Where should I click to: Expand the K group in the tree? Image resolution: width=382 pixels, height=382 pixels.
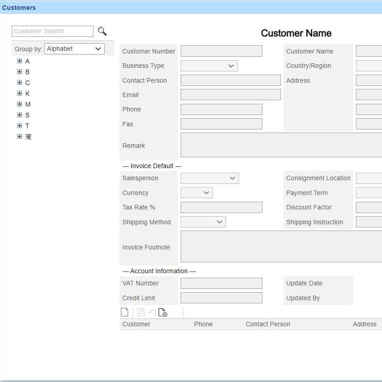(x=19, y=93)
